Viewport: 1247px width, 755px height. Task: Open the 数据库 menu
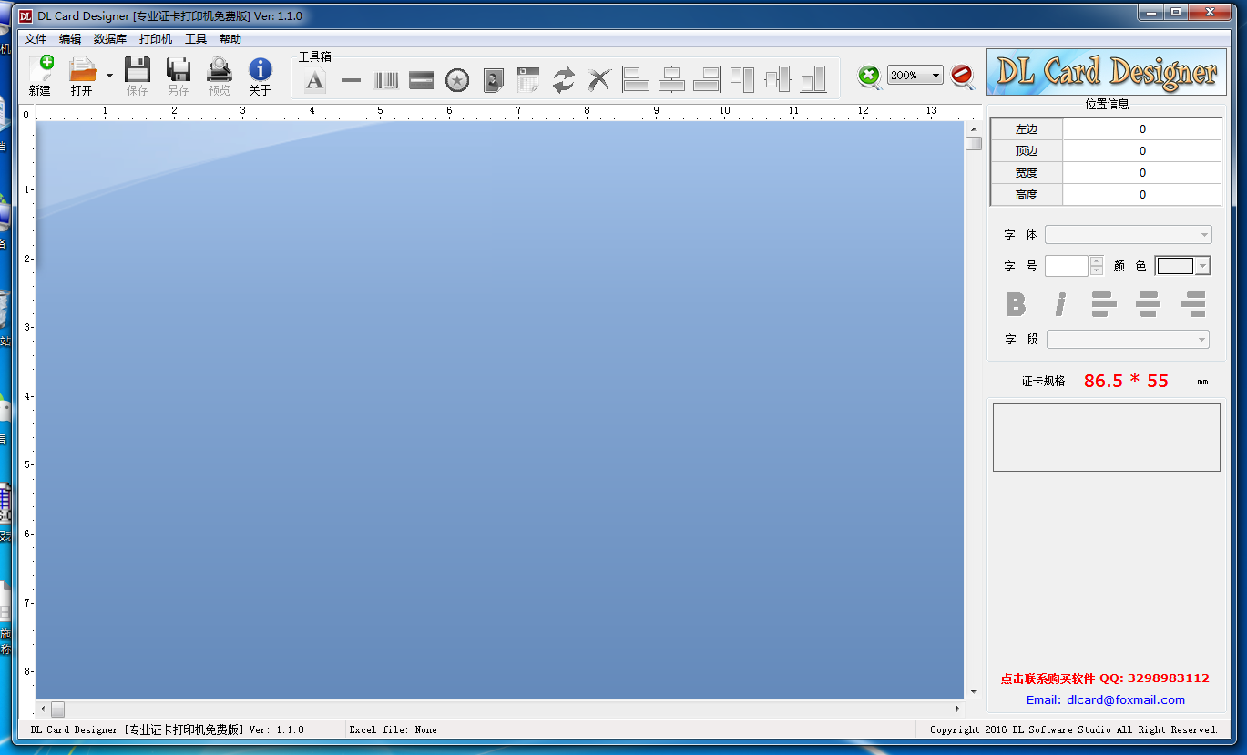click(x=110, y=39)
